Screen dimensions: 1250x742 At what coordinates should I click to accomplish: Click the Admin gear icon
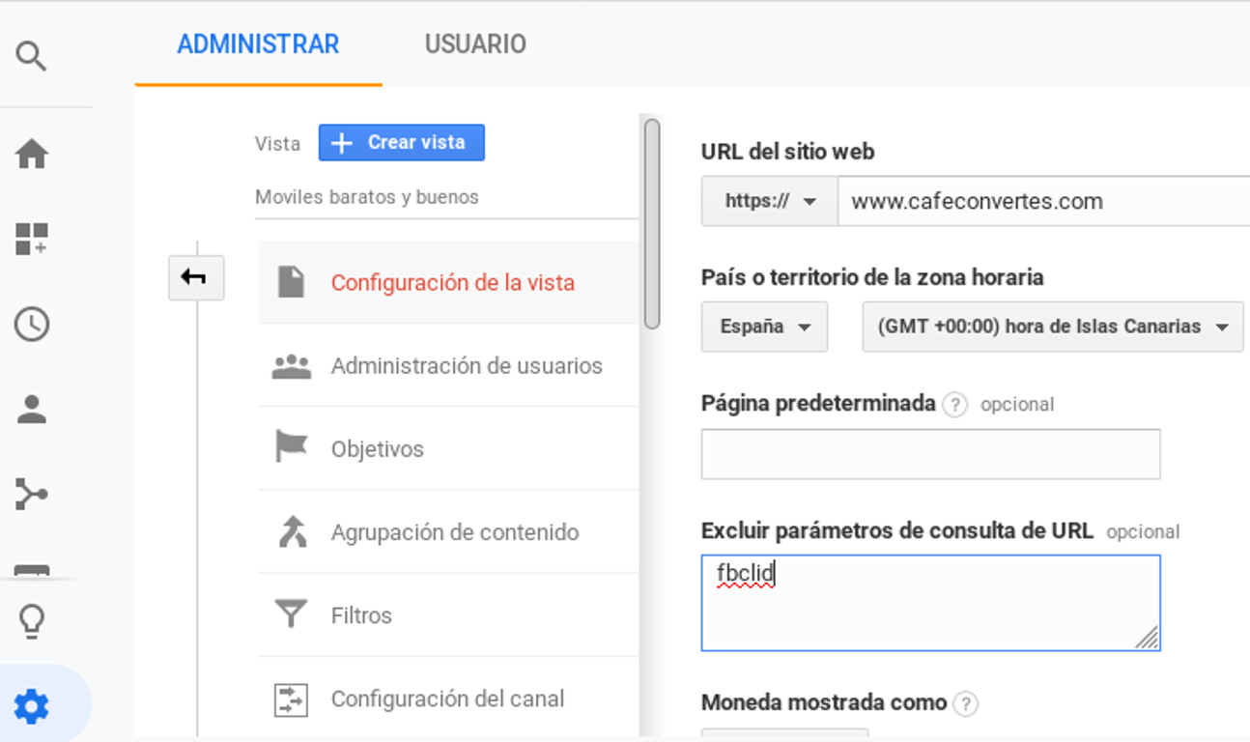point(32,707)
